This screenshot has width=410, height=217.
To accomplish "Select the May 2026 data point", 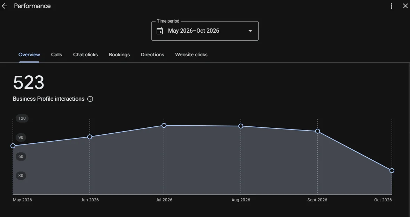I will point(13,146).
